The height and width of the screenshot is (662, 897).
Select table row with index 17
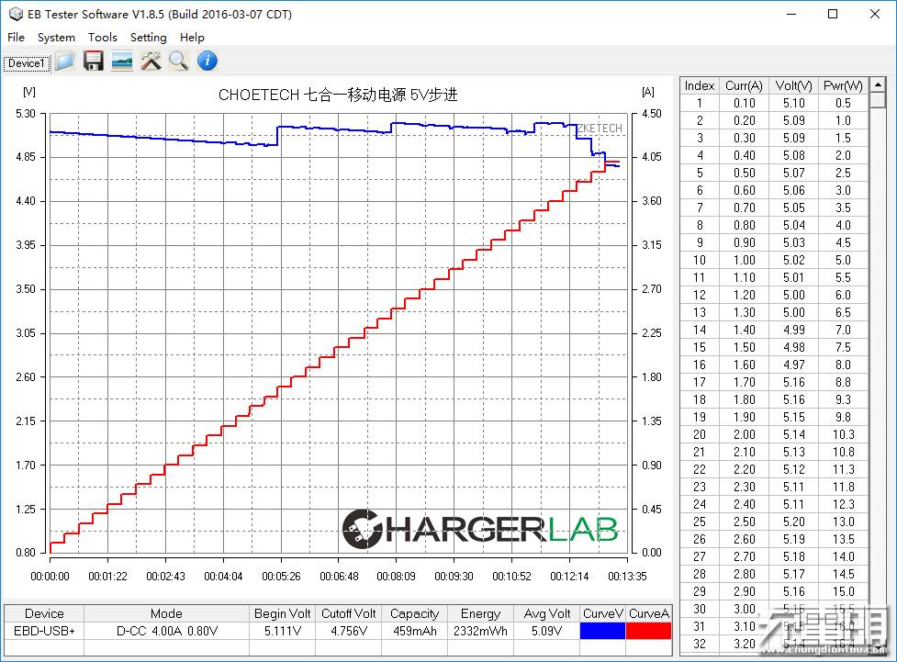click(774, 382)
